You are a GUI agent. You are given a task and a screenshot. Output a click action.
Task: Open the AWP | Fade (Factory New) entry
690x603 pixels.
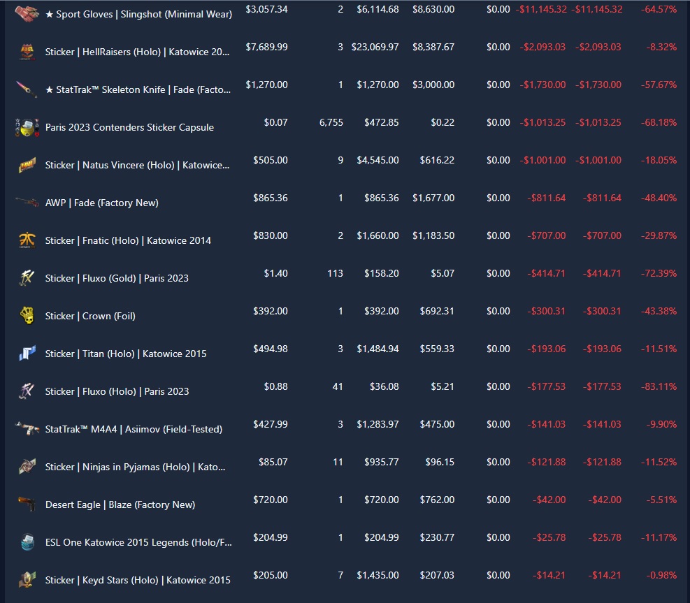[x=101, y=203]
